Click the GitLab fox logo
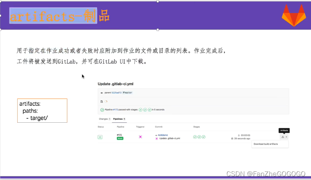 tap(294, 15)
